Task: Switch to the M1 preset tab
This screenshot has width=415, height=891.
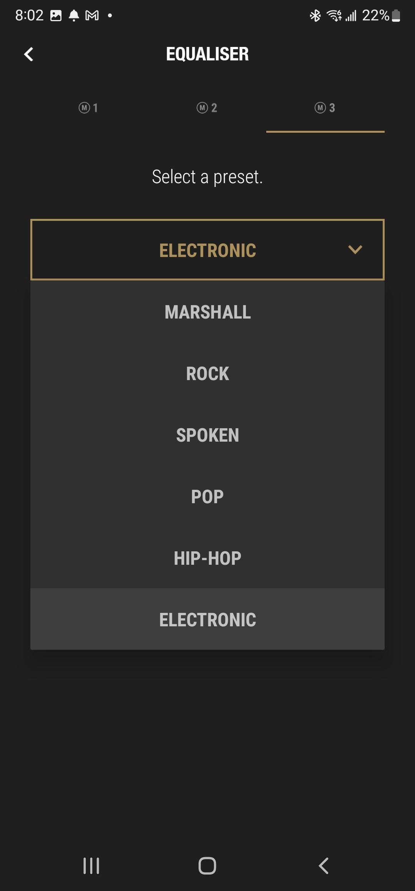Action: (88, 108)
